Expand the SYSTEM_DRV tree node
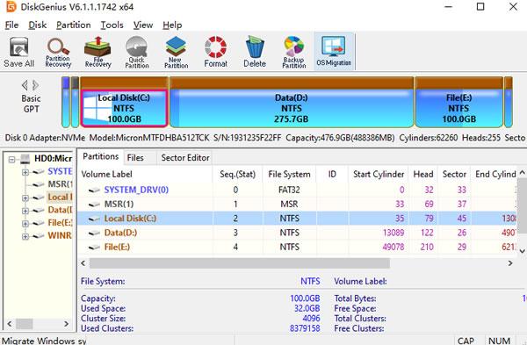Screen dimensions: 527x345 [25, 172]
